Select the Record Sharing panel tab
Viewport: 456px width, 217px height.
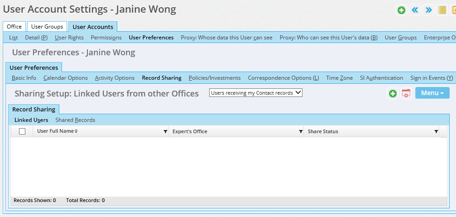pos(34,109)
